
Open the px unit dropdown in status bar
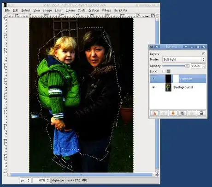click(x=25, y=181)
